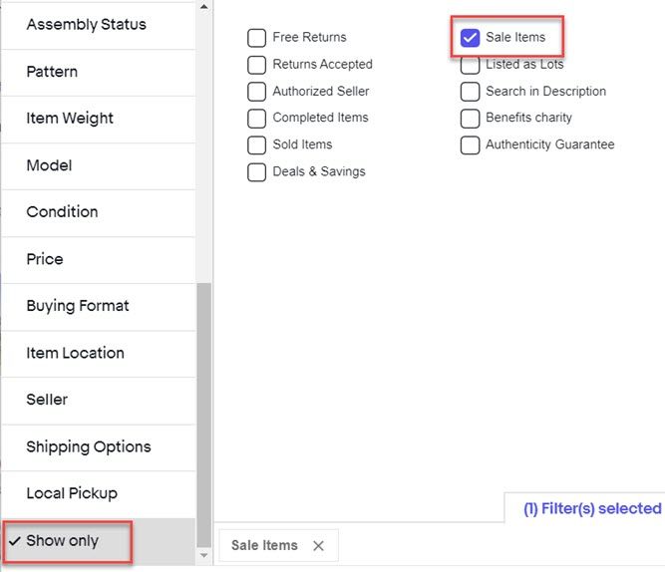The width and height of the screenshot is (665, 572).
Task: Check the Listed as Lots box
Action: [x=470, y=66]
